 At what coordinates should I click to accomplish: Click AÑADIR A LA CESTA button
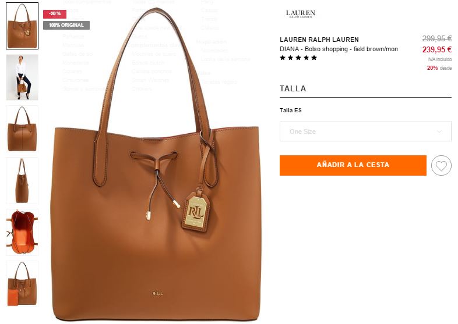[x=353, y=165]
